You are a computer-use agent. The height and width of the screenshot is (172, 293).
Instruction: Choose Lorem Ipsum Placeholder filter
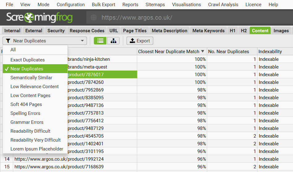pos(37,149)
